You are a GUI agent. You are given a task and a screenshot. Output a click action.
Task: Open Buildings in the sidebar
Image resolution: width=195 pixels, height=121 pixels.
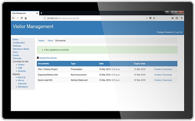point(17,46)
